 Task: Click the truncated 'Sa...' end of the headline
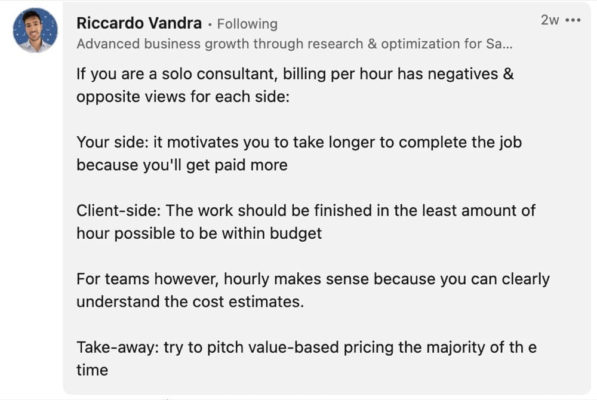coord(500,44)
